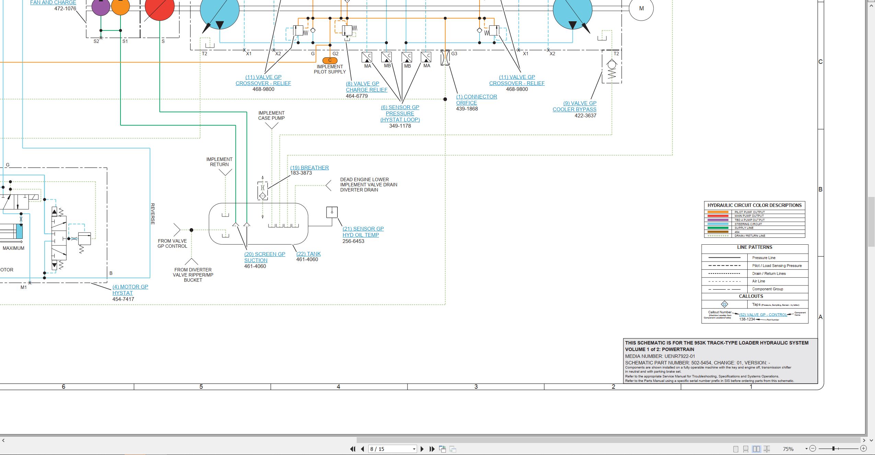Click the G3 connector orifice symbol
Viewport: 875px width, 455px height.
click(x=445, y=58)
